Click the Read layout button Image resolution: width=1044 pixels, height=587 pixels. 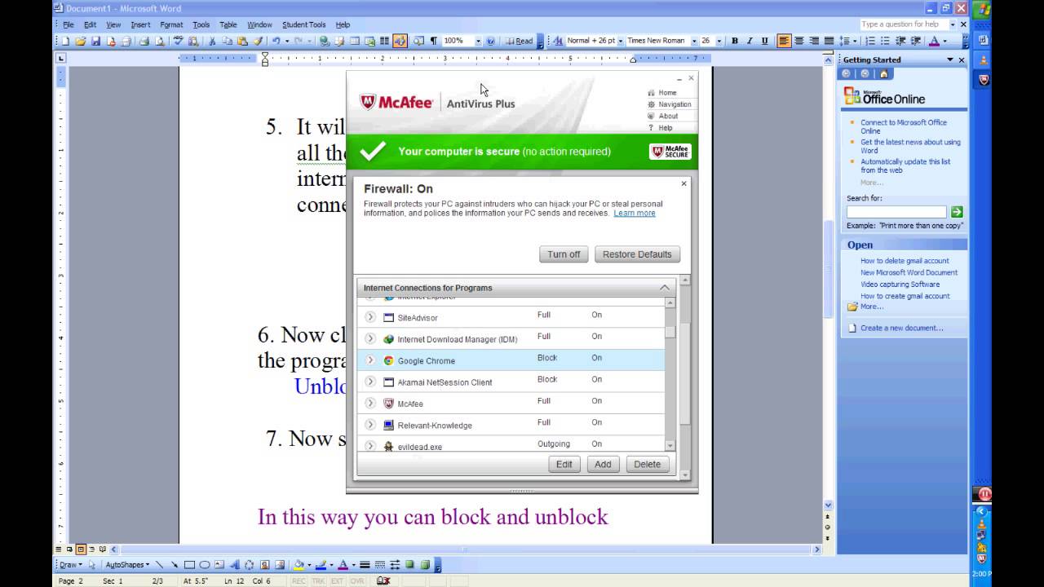[x=518, y=41]
